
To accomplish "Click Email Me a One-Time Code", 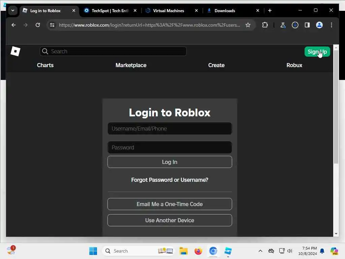I will click(170, 204).
